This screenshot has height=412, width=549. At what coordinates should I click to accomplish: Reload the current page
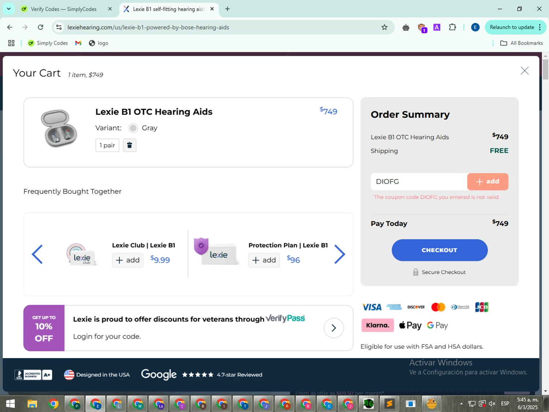tap(41, 27)
